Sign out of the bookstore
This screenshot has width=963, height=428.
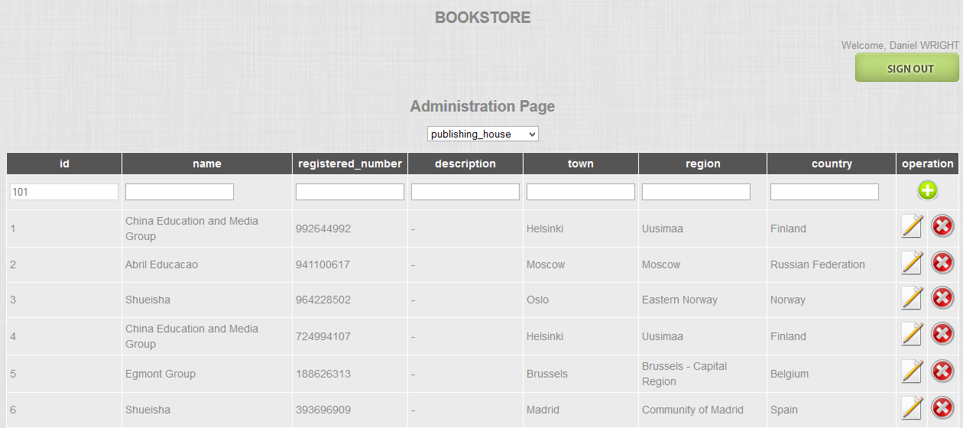907,68
